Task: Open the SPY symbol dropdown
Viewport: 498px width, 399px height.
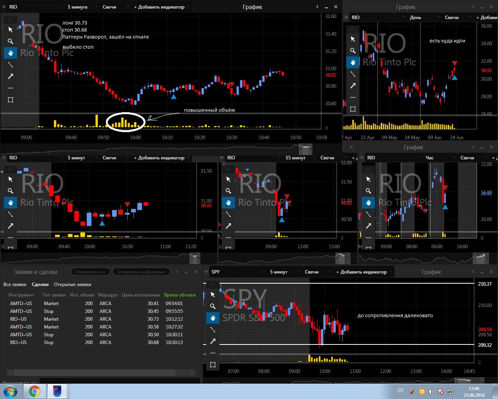Action: click(x=238, y=272)
